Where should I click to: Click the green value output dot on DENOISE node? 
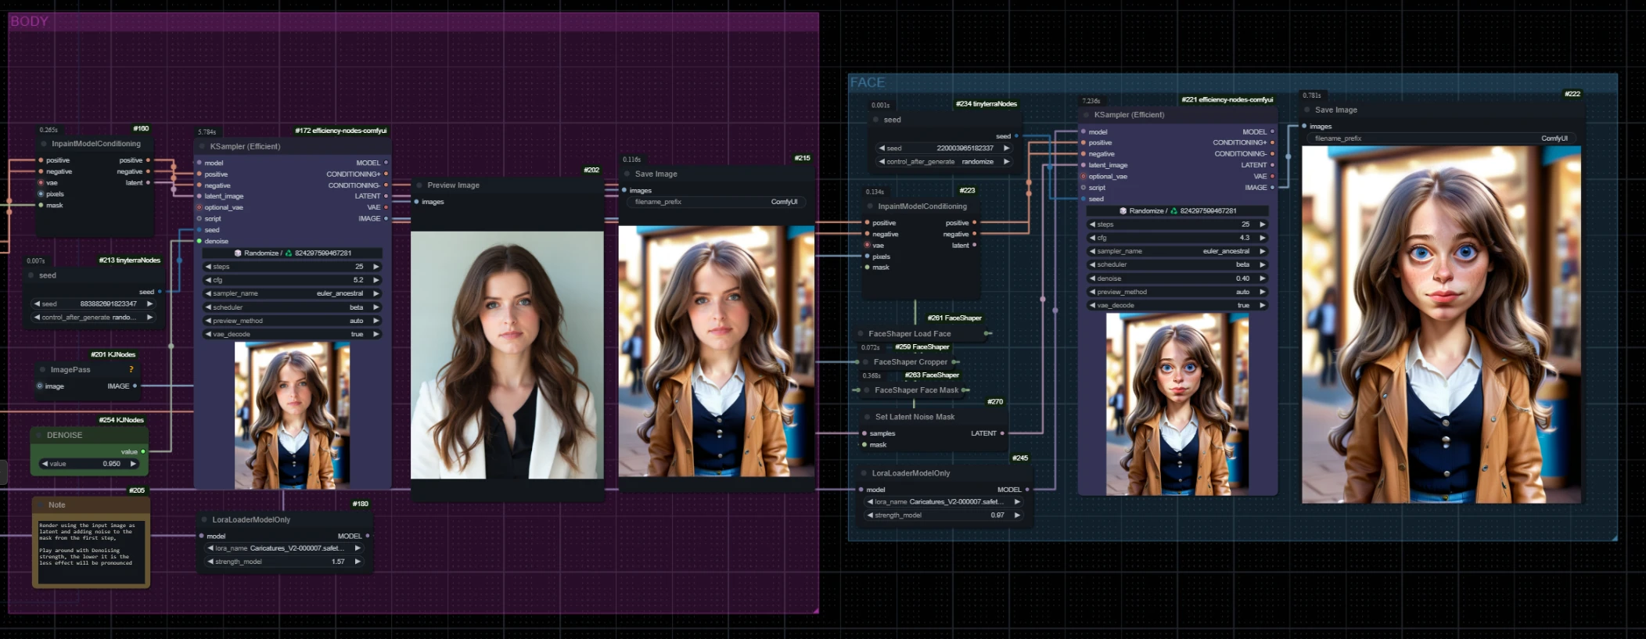pyautogui.click(x=142, y=451)
